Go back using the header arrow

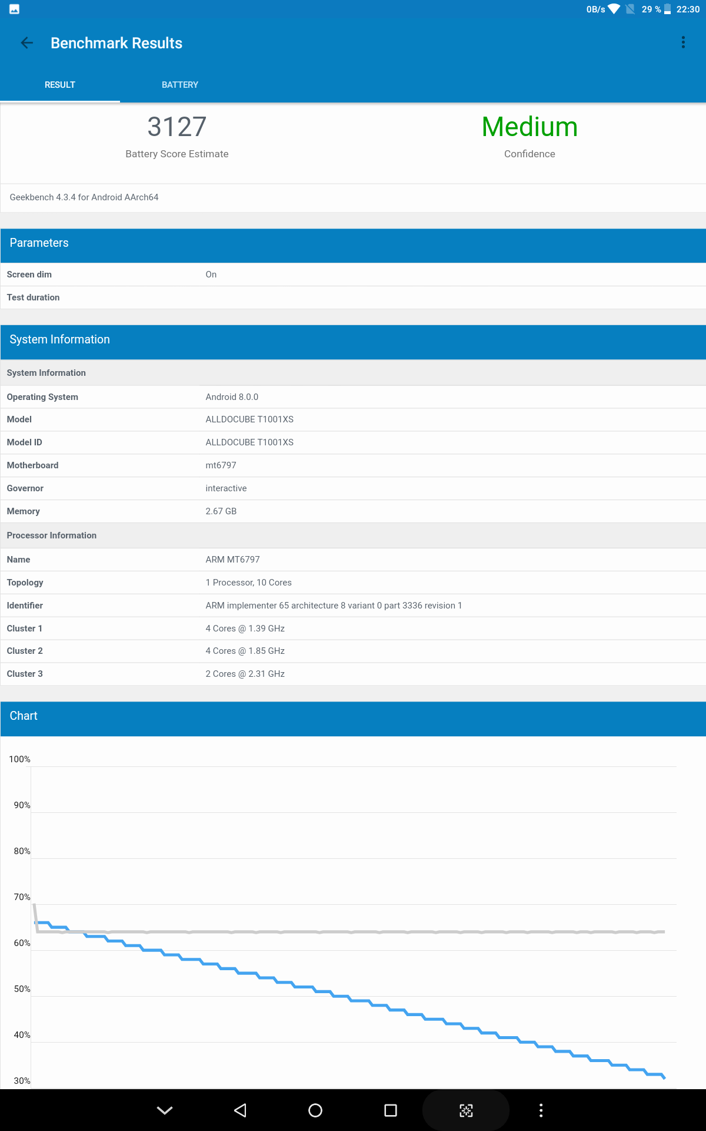point(27,43)
